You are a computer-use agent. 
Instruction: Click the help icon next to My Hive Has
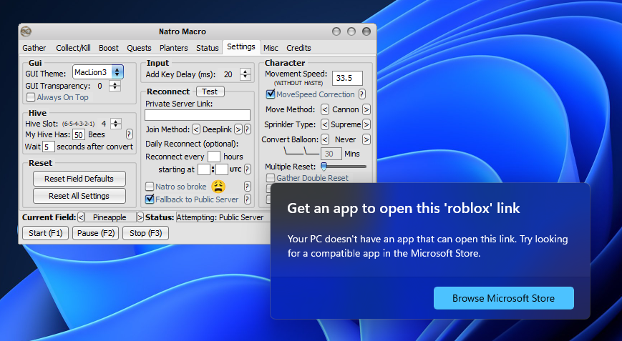pyautogui.click(x=130, y=134)
